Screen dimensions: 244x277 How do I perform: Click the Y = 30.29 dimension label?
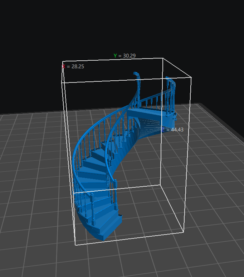click(x=125, y=56)
